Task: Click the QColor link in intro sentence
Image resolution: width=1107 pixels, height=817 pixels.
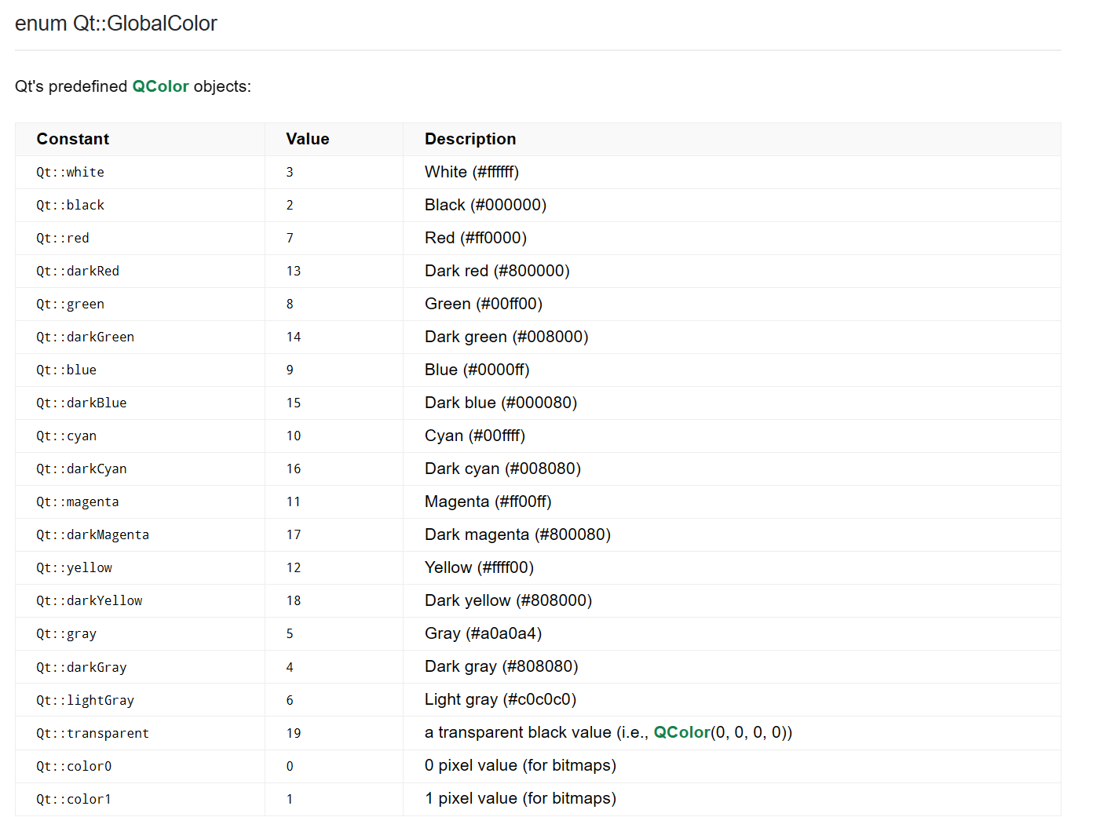Action: click(x=160, y=86)
